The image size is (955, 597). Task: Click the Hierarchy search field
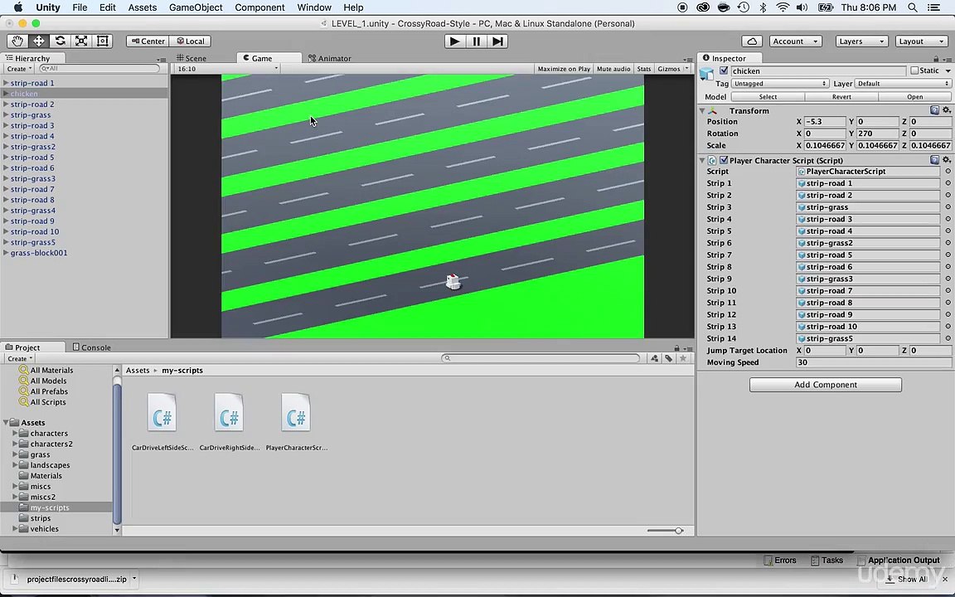99,69
